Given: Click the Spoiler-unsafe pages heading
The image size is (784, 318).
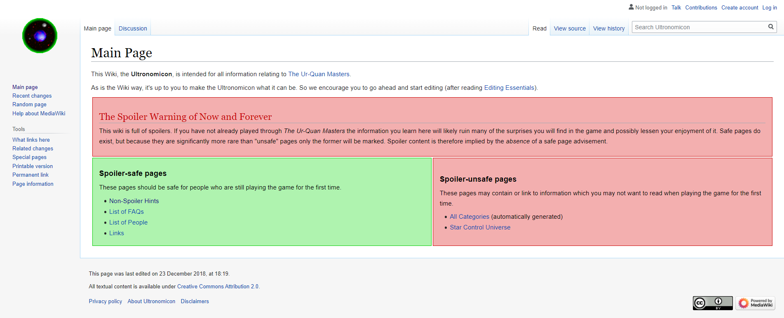Looking at the screenshot, I should click(478, 179).
